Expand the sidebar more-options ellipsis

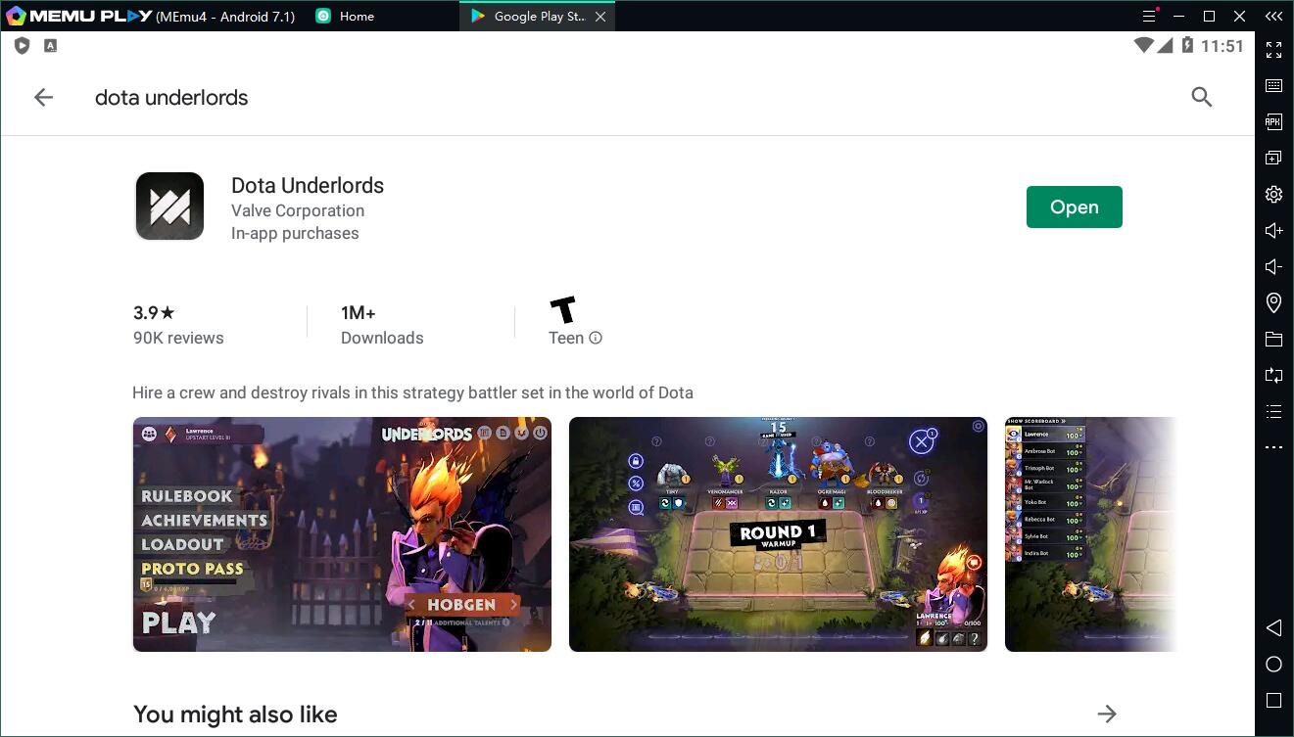coord(1273,446)
